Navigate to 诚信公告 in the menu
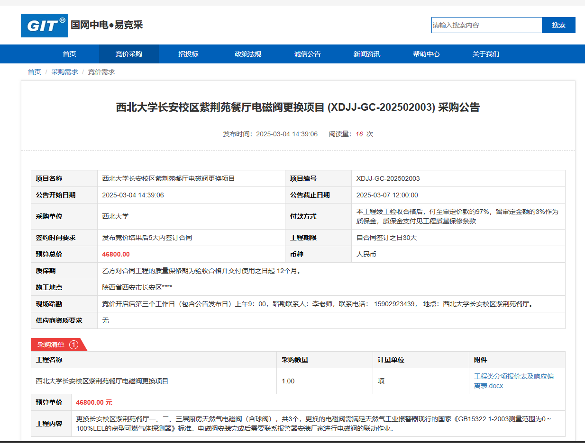This screenshot has height=443, width=585. pyautogui.click(x=307, y=54)
